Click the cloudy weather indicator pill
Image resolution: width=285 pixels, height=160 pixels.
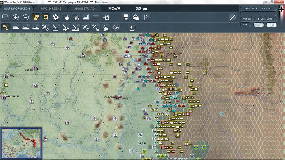(258, 25)
